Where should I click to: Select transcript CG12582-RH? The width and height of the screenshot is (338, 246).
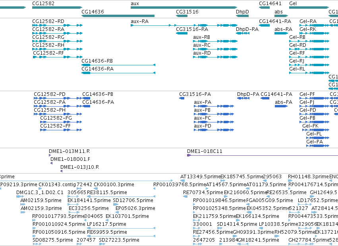[48, 45]
